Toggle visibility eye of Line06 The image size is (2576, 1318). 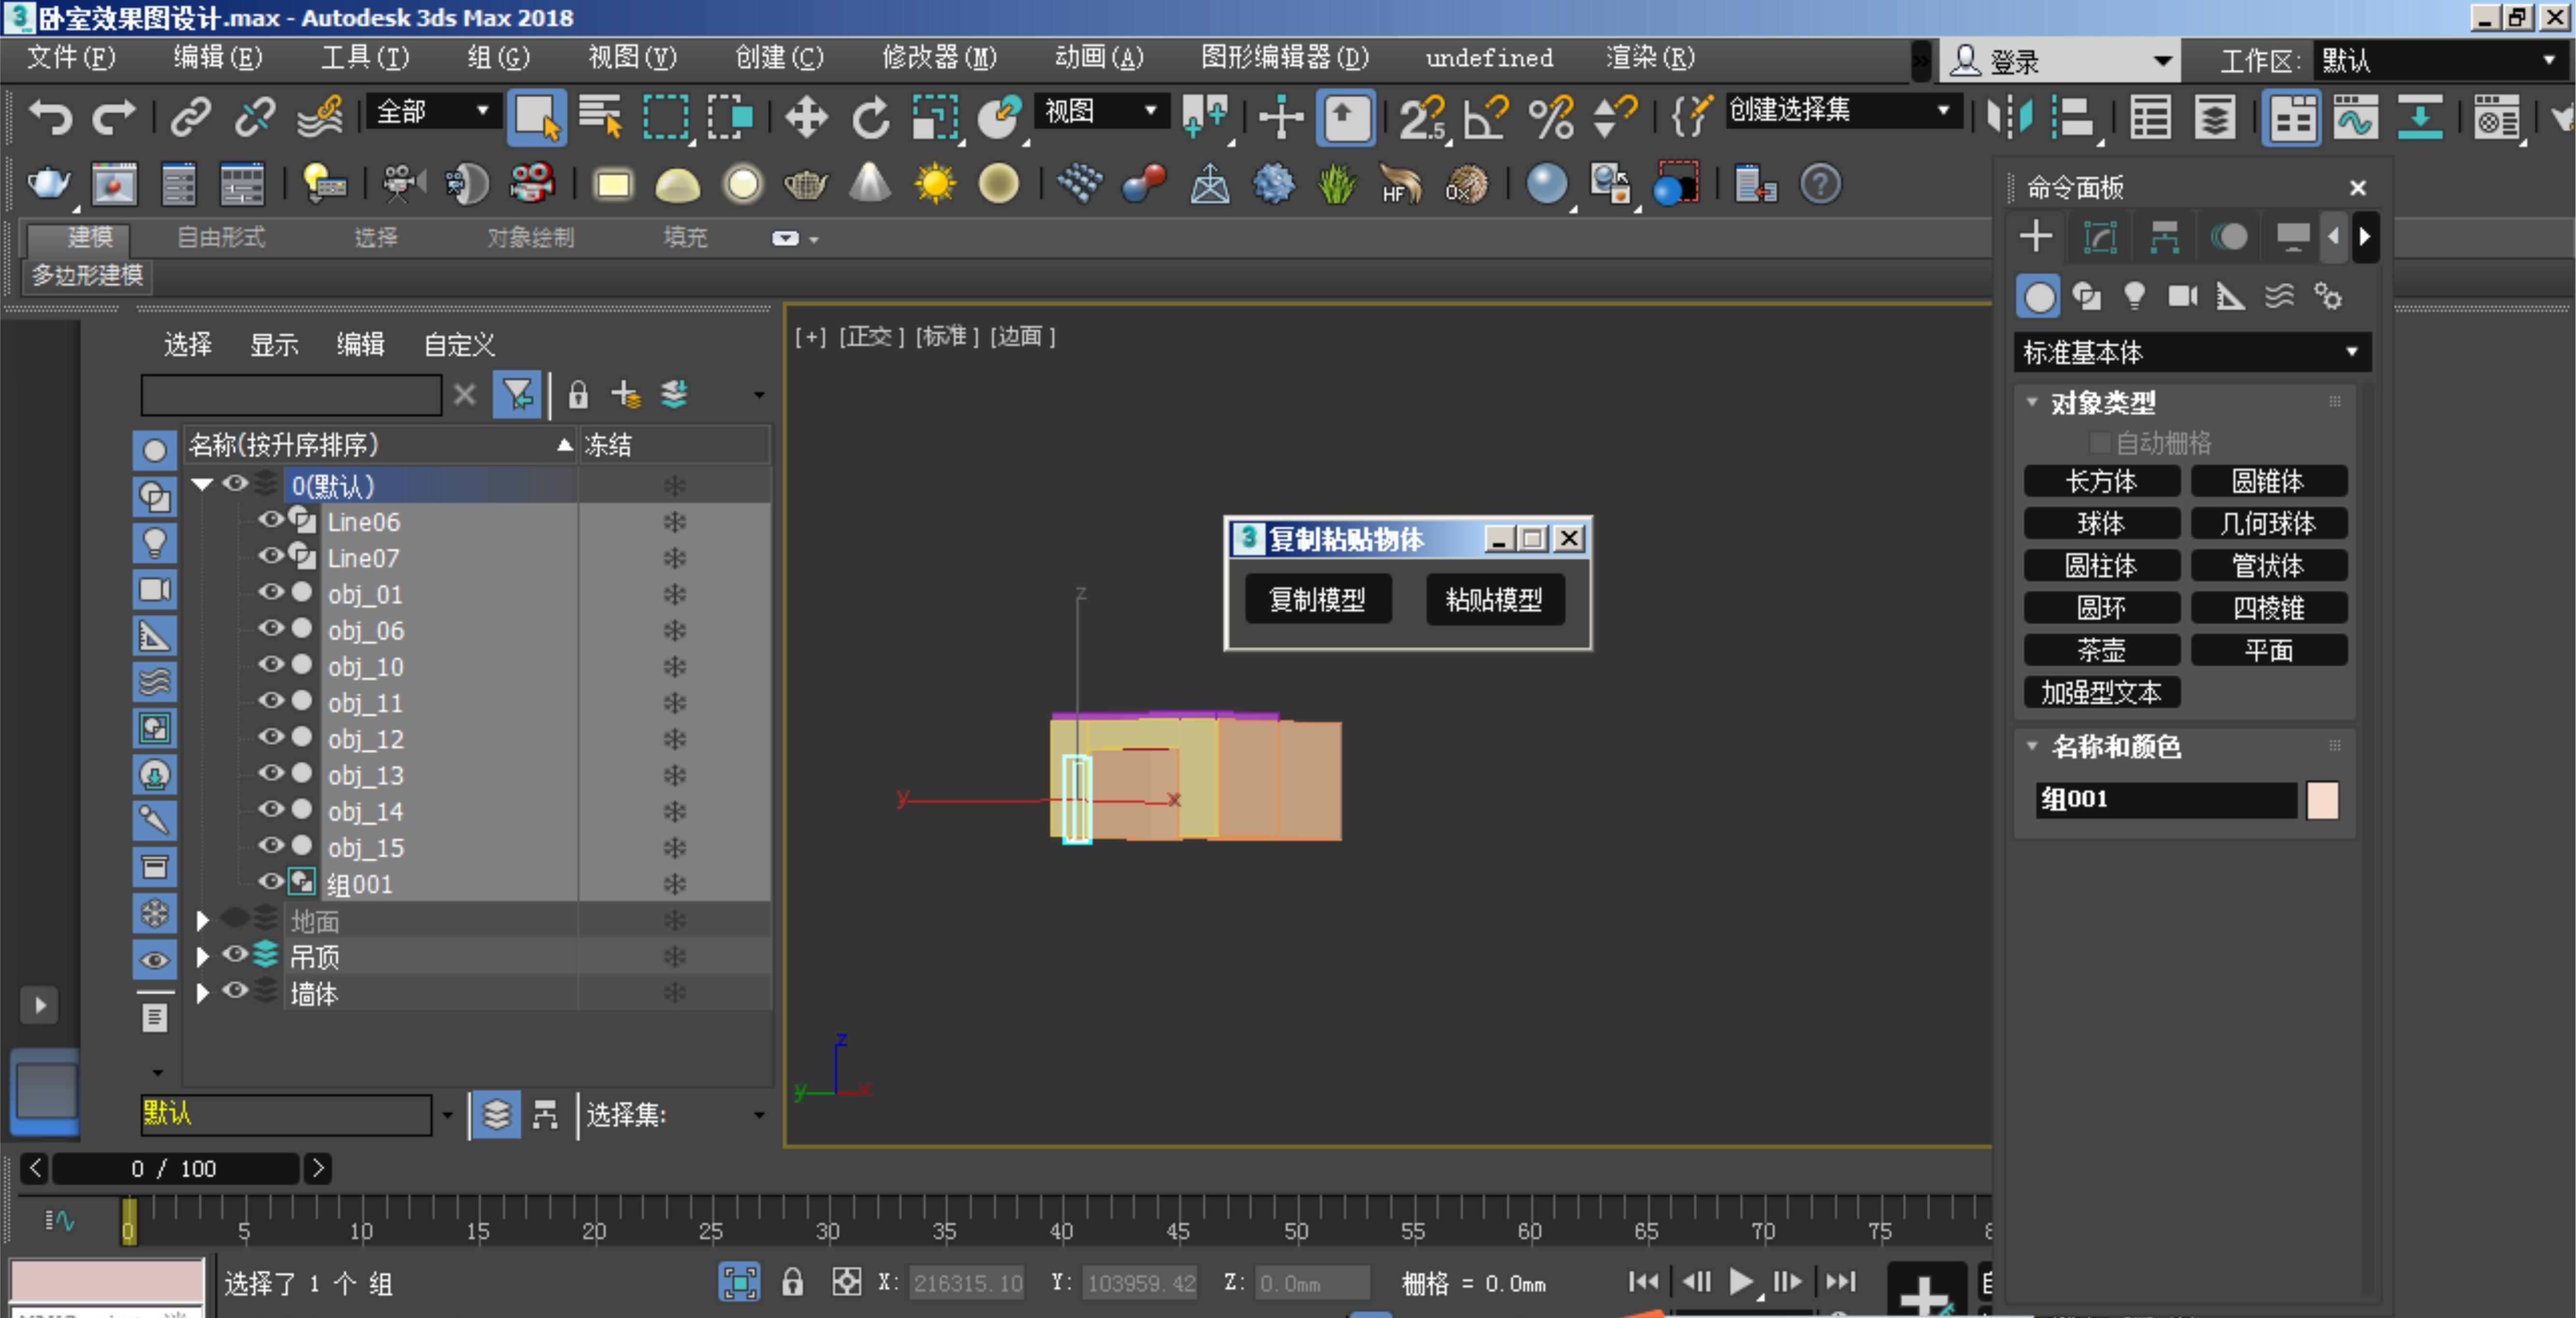point(271,519)
